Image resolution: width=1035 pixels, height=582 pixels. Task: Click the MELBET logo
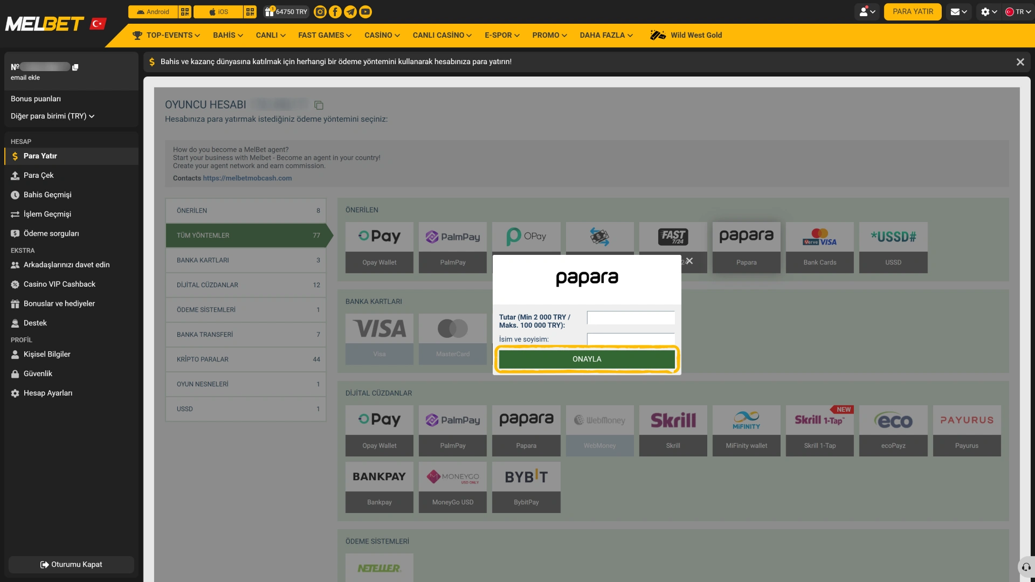point(45,24)
